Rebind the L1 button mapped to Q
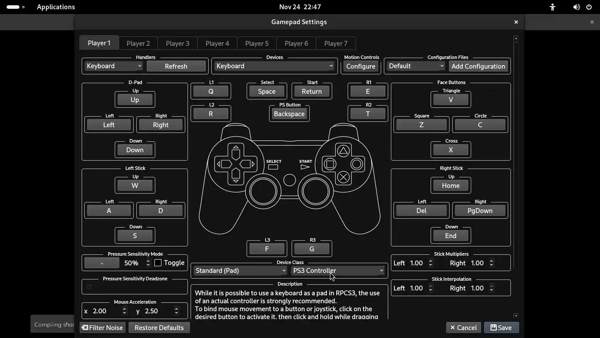This screenshot has width=600, height=338. 210,92
